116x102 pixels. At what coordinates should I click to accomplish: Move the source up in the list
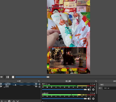tap(14, 101)
